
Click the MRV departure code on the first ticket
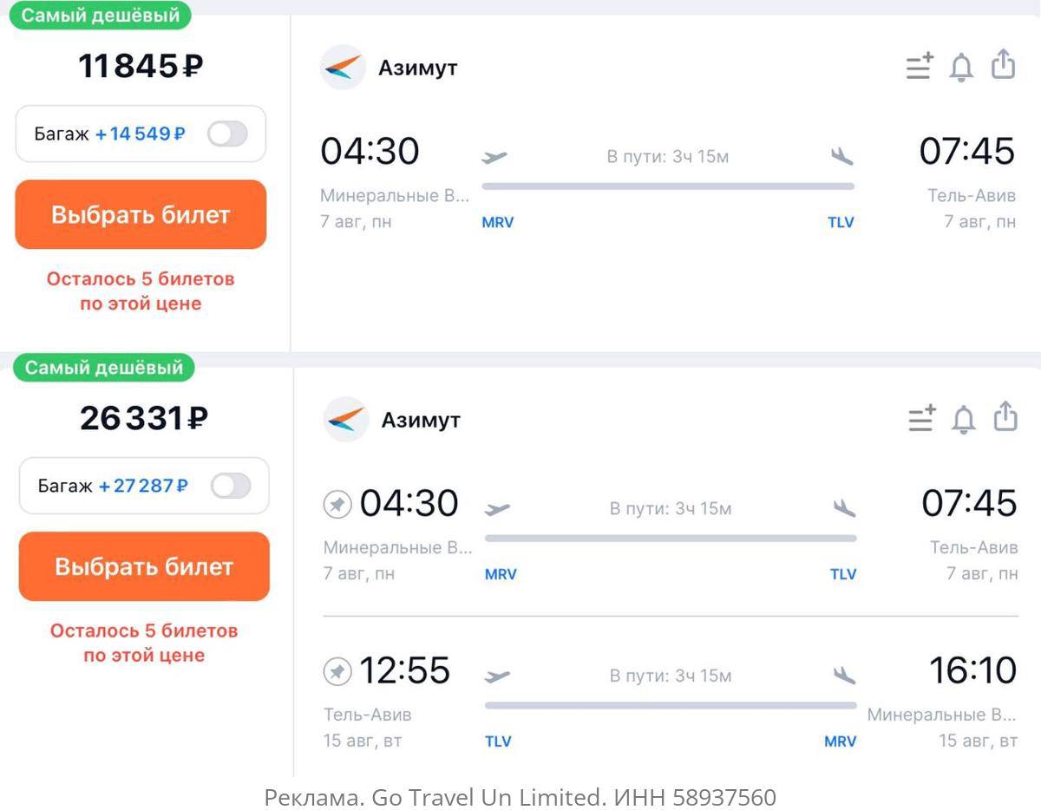[498, 222]
